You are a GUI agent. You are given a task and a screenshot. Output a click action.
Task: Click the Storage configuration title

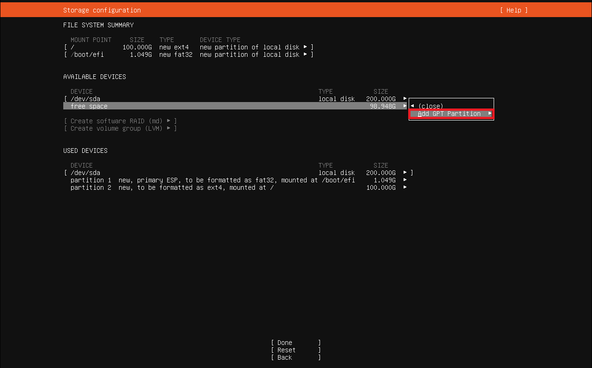(x=102, y=10)
